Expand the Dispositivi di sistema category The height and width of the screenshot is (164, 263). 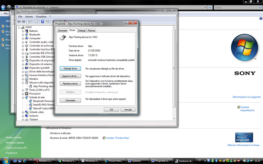click(x=23, y=64)
